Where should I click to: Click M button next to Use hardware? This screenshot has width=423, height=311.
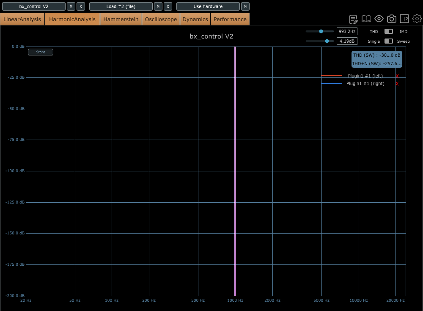pyautogui.click(x=245, y=6)
